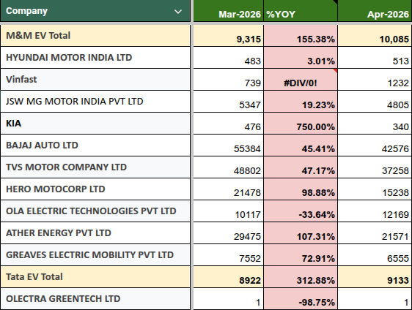Select the 47.17% YOY cell
This screenshot has width=412, height=310.
coord(301,167)
